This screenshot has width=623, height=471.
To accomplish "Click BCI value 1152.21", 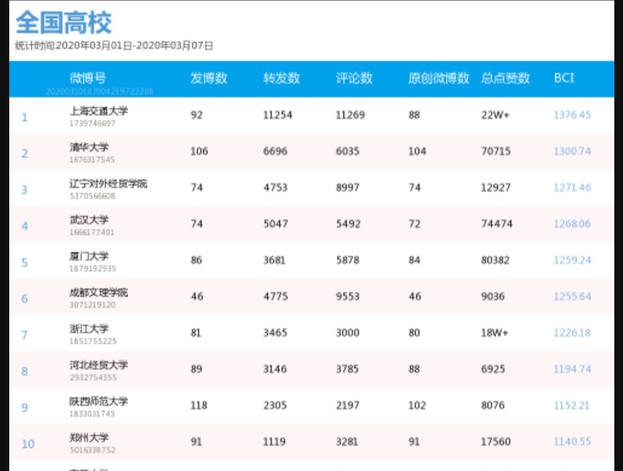I will (572, 405).
